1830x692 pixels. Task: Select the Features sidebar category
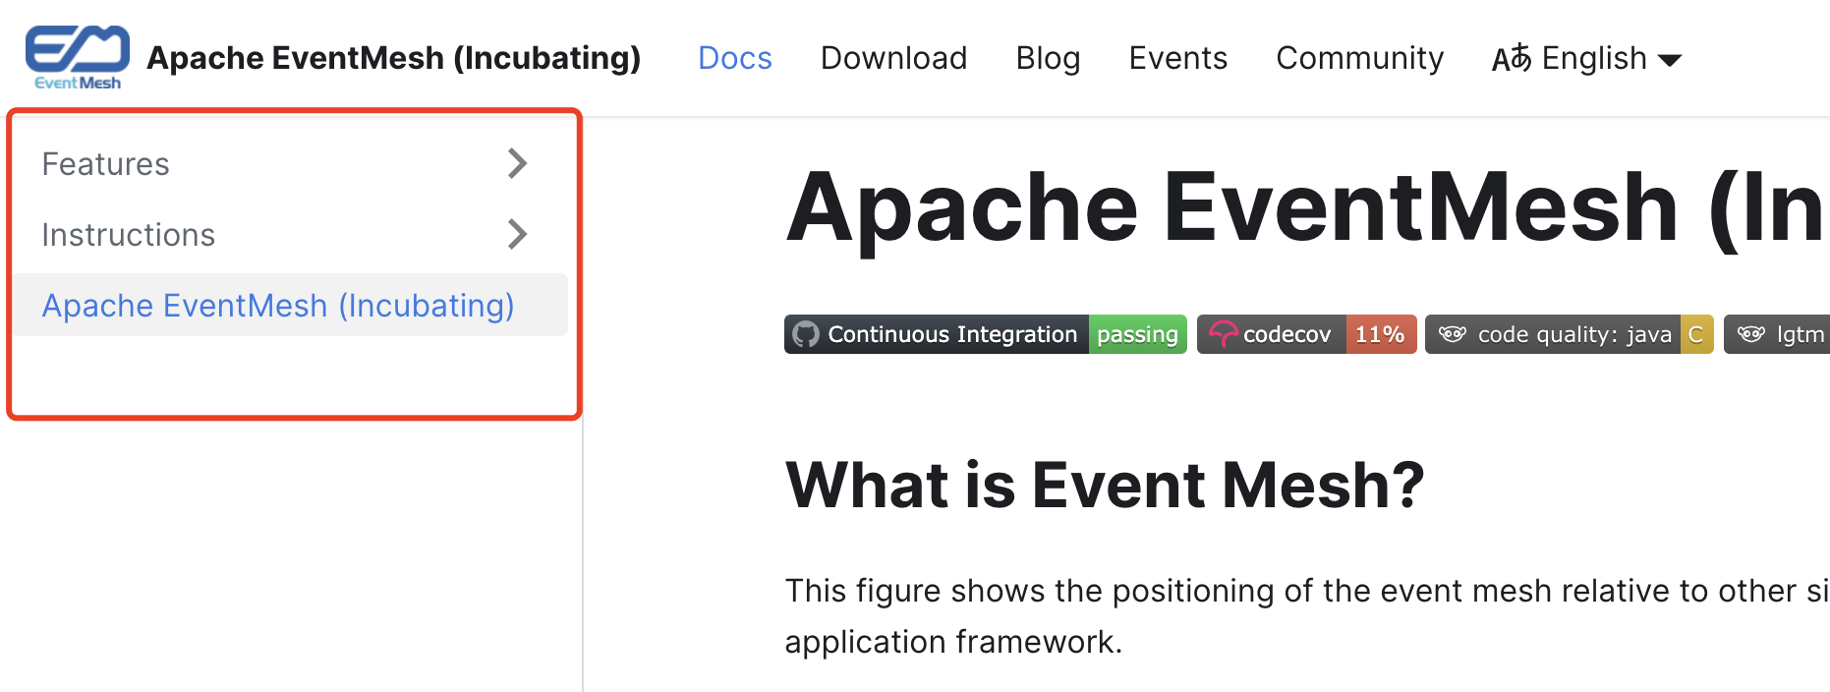pos(105,163)
